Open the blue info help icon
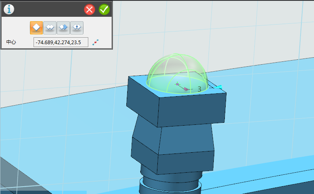The height and width of the screenshot is (194, 314). click(x=9, y=9)
